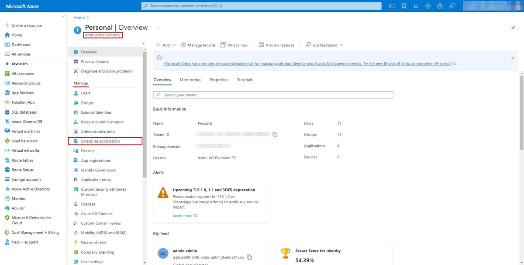Open the notifications bell

tap(416, 6)
